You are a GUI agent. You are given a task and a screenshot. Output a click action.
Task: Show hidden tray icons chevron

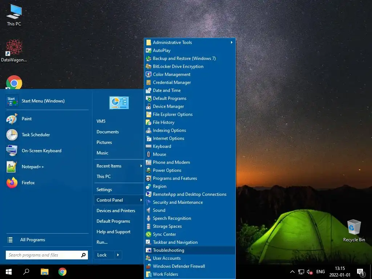(x=292, y=272)
